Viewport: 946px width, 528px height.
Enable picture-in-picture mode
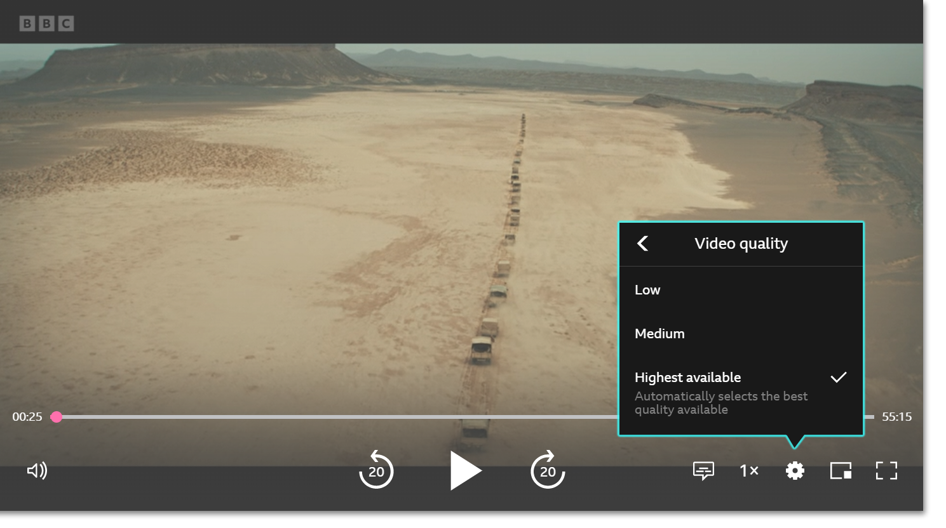(x=840, y=471)
